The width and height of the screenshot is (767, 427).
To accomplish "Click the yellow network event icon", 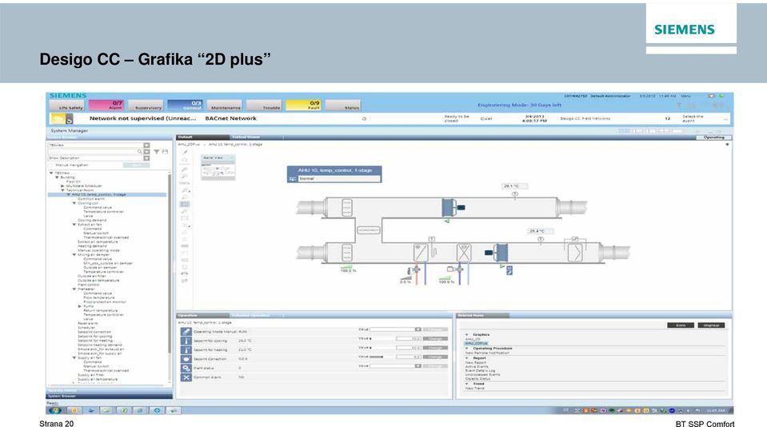I will (x=58, y=119).
